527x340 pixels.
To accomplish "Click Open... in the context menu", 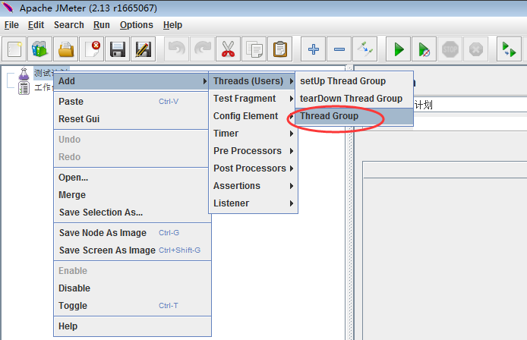I will pyautogui.click(x=132, y=178).
